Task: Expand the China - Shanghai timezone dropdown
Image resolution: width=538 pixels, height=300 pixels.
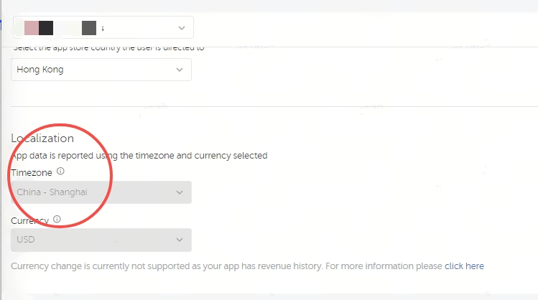Action: point(101,192)
